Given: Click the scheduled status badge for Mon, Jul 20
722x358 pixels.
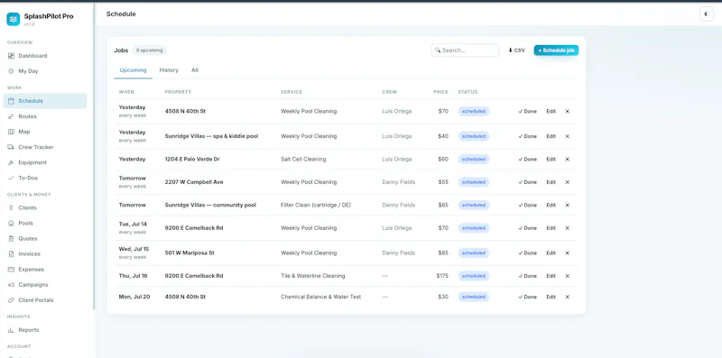Looking at the screenshot, I should tap(473, 298).
